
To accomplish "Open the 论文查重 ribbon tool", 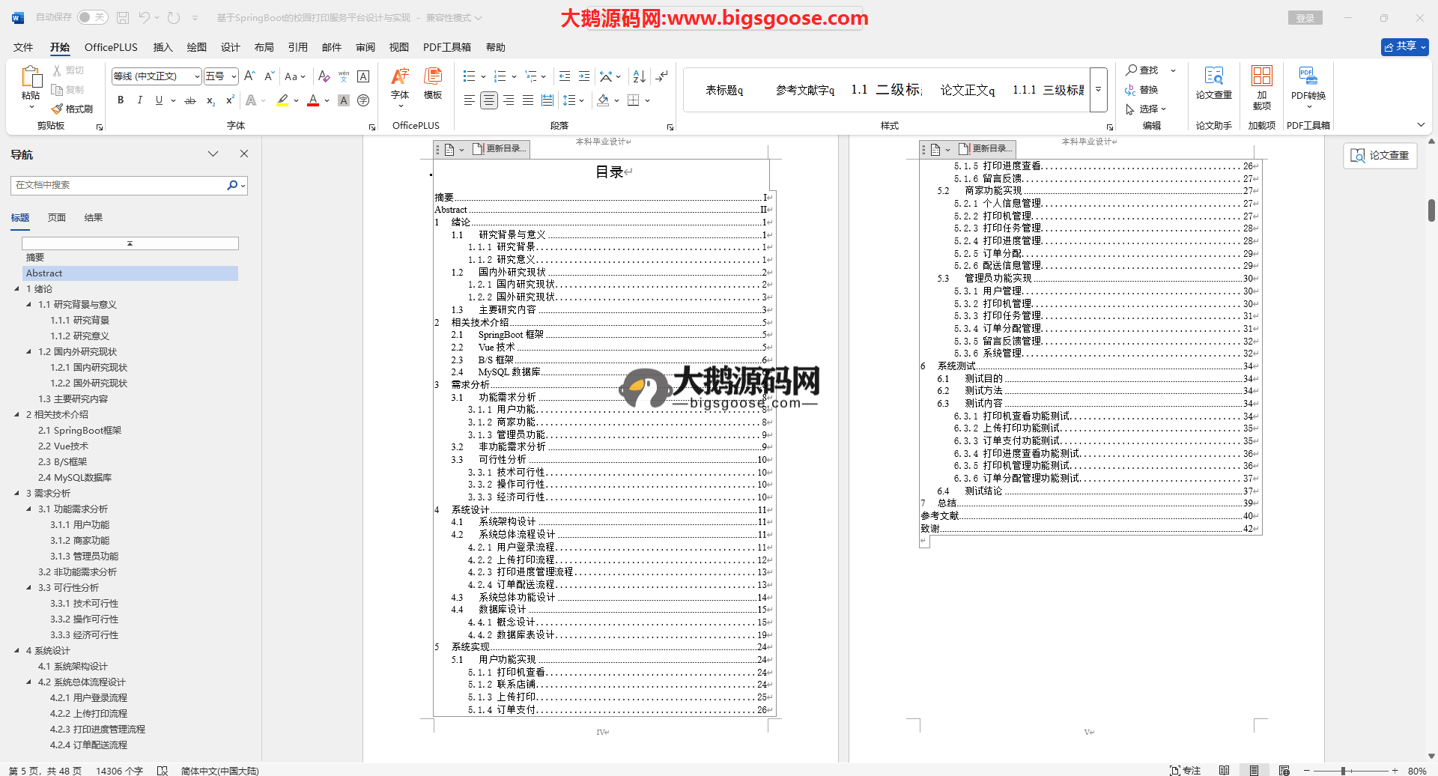I will point(1213,82).
